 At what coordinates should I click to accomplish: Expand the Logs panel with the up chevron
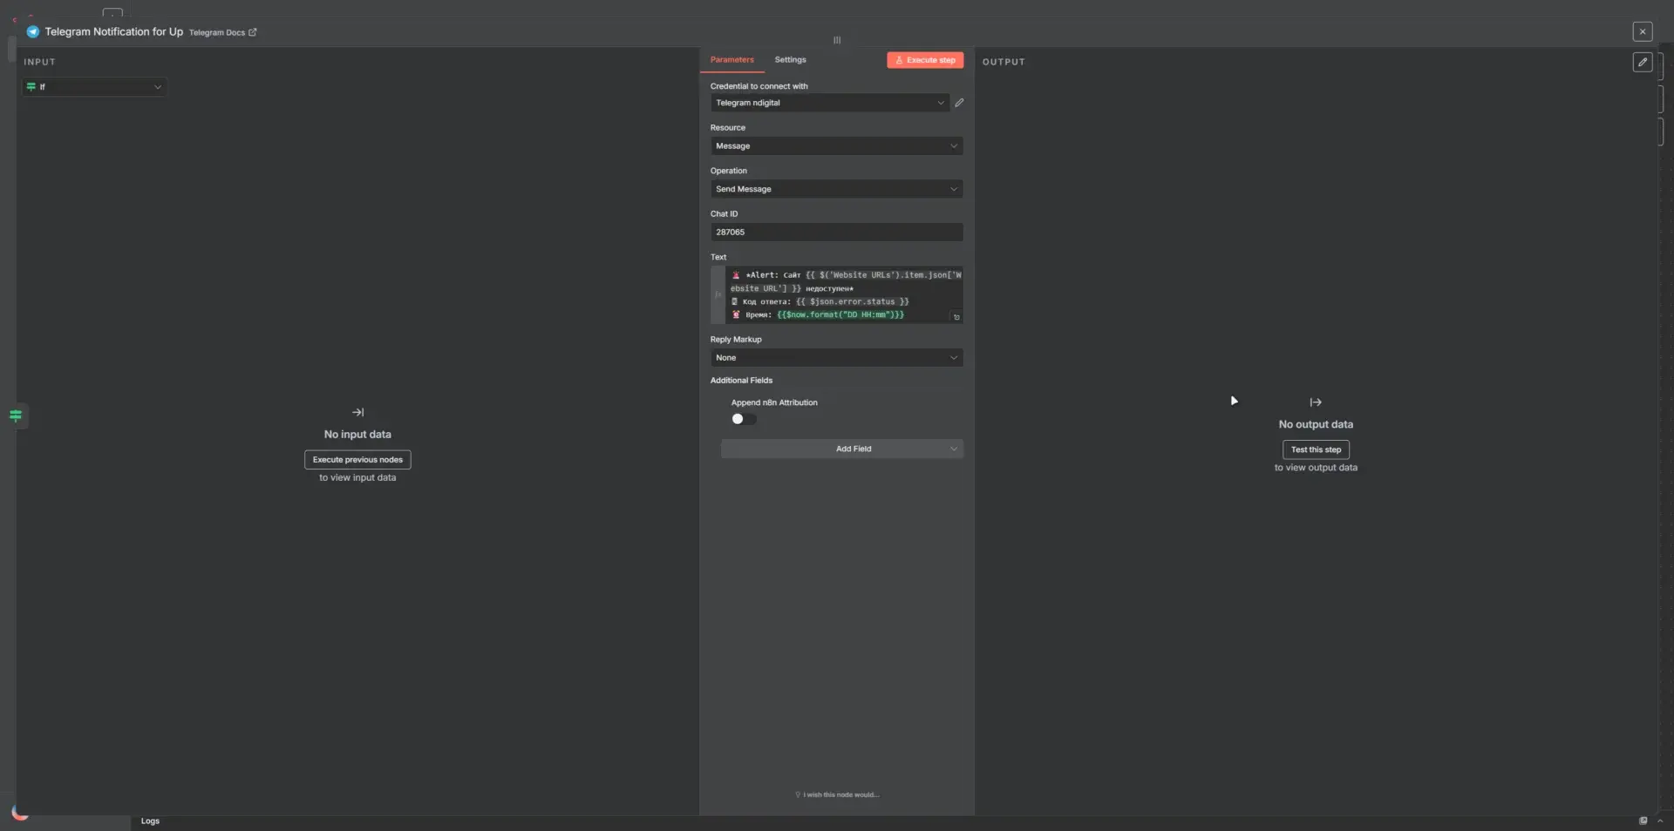click(x=1660, y=821)
